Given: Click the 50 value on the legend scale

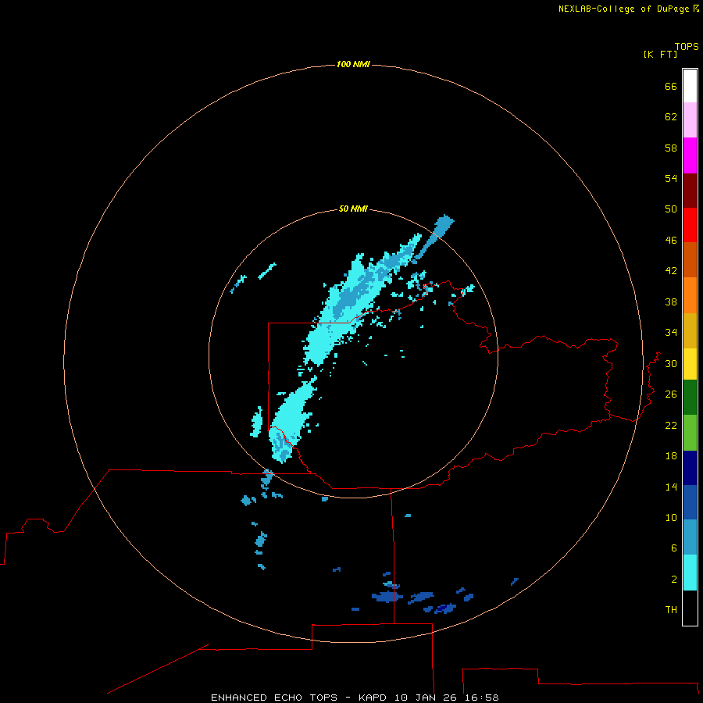Looking at the screenshot, I should (671, 209).
